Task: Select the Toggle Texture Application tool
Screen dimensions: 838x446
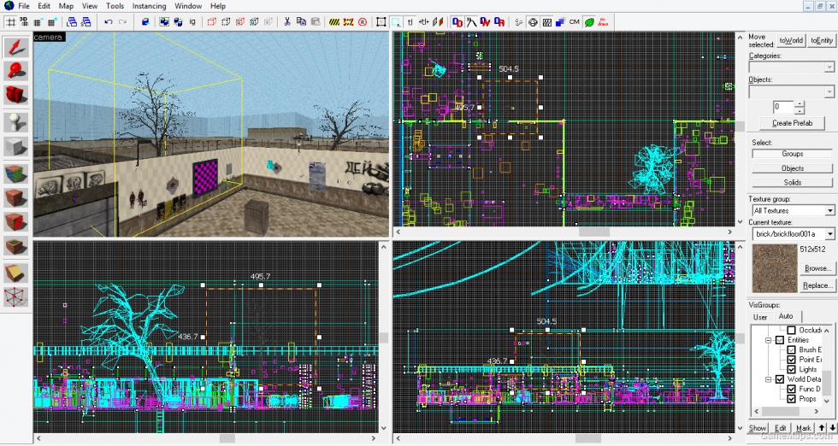Action: 16,173
